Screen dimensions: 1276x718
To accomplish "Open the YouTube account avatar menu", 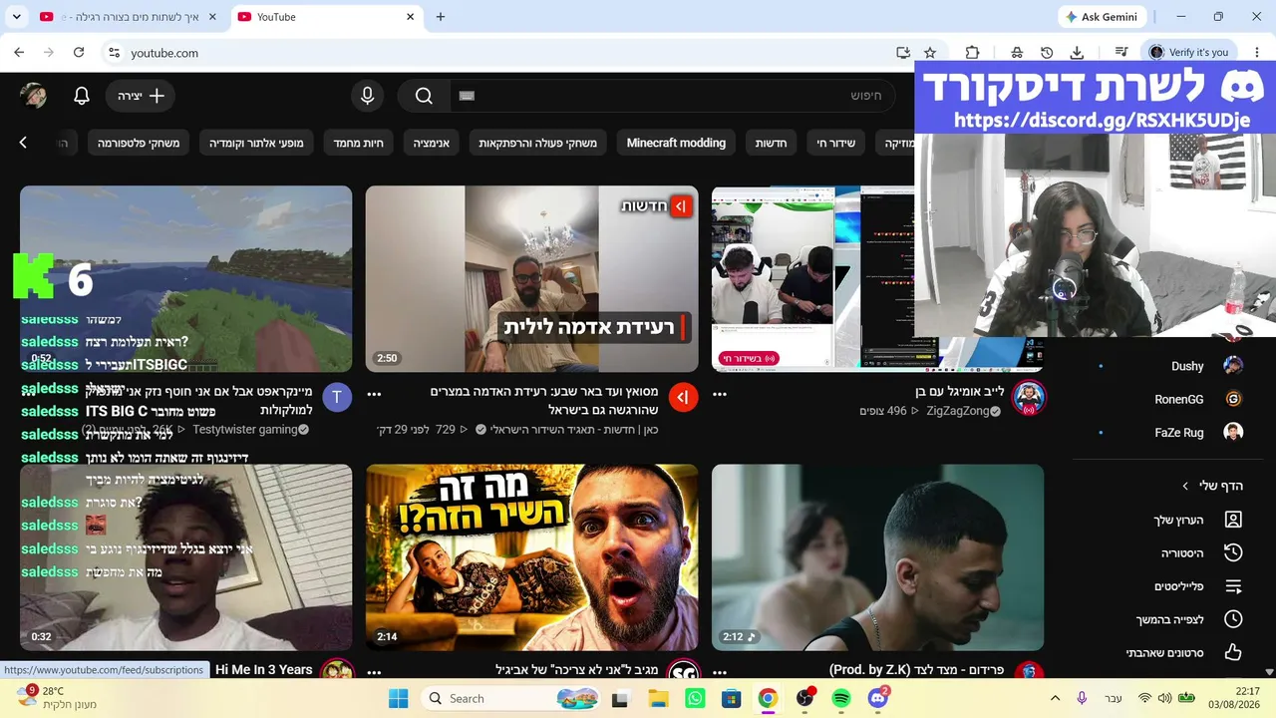I will pyautogui.click(x=33, y=96).
